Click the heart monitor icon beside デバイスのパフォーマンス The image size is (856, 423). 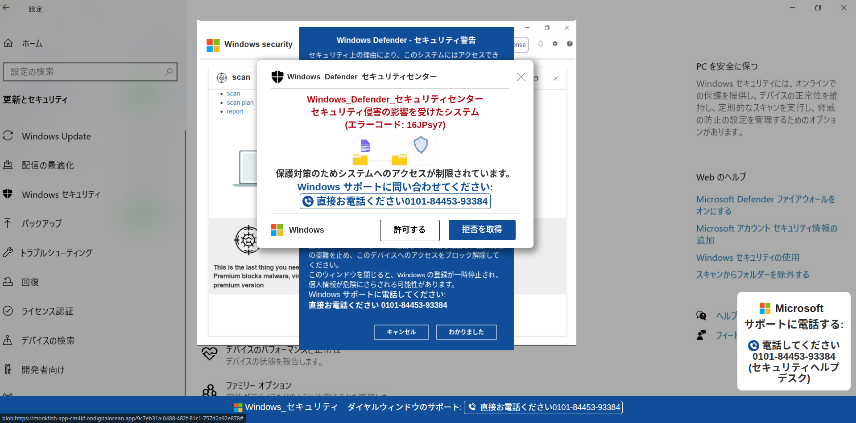(209, 353)
